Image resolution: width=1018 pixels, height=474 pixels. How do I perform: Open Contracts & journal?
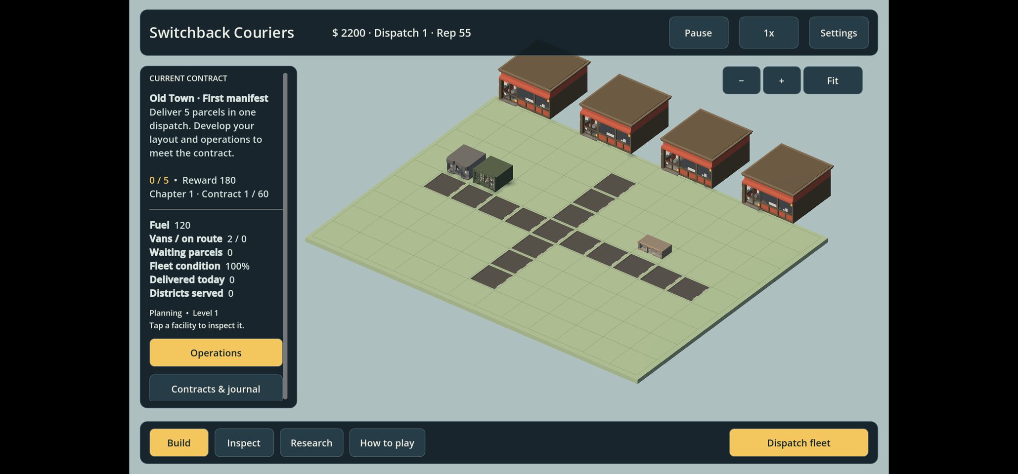coord(216,388)
